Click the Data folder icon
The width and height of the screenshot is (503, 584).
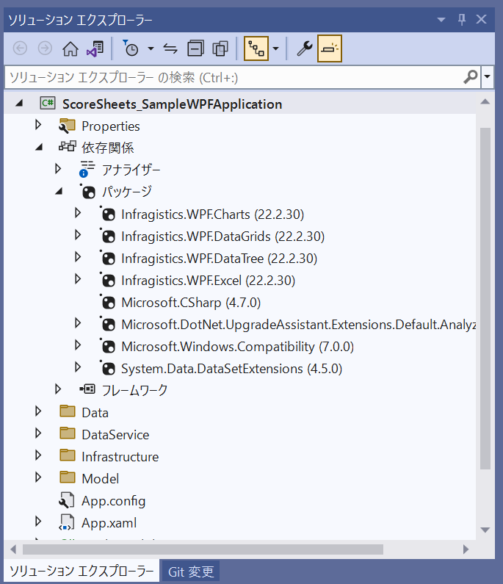tap(68, 411)
